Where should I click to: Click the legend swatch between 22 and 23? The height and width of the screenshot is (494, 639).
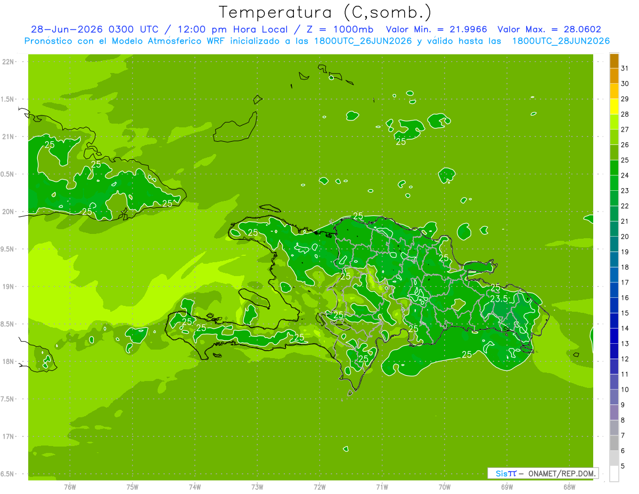point(614,198)
